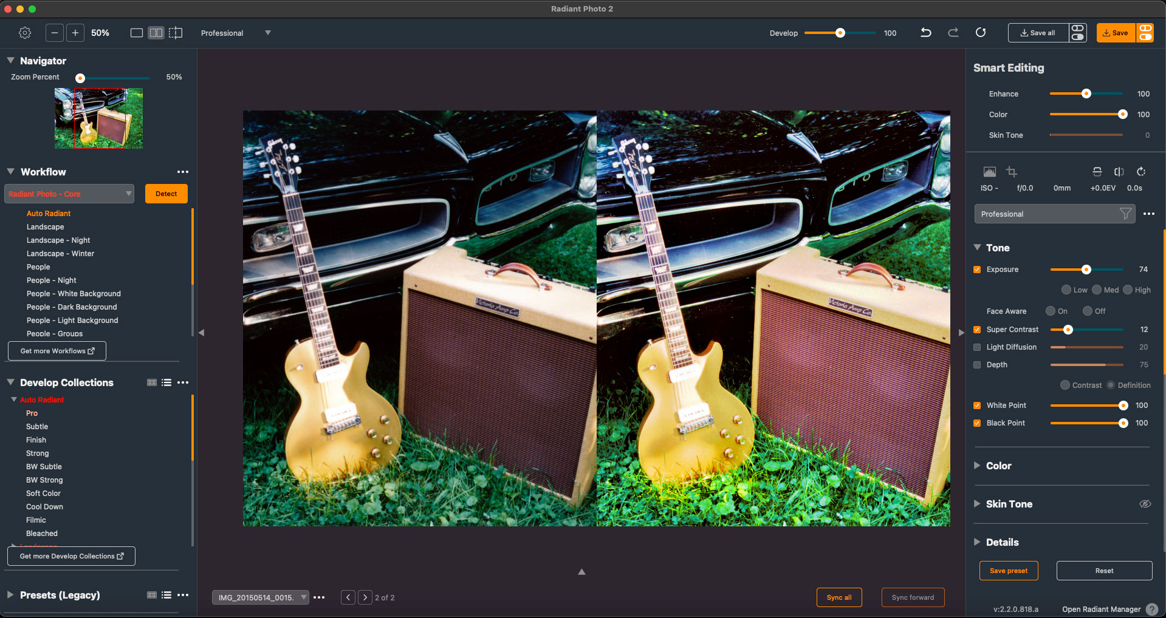The height and width of the screenshot is (618, 1166).
Task: Click the Detect button
Action: tap(166, 194)
